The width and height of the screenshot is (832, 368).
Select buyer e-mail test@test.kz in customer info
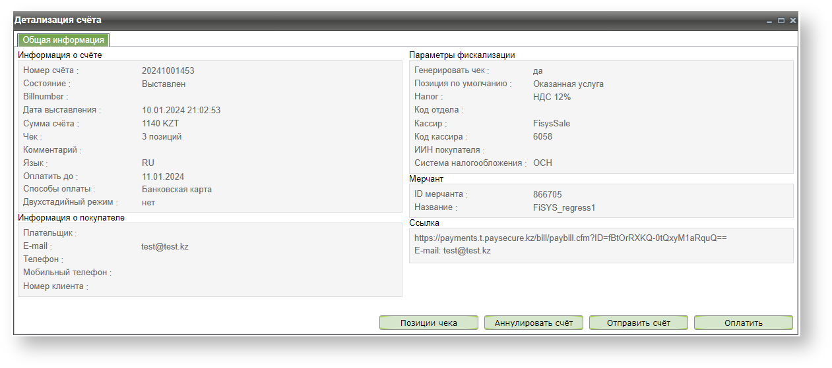pyautogui.click(x=165, y=246)
